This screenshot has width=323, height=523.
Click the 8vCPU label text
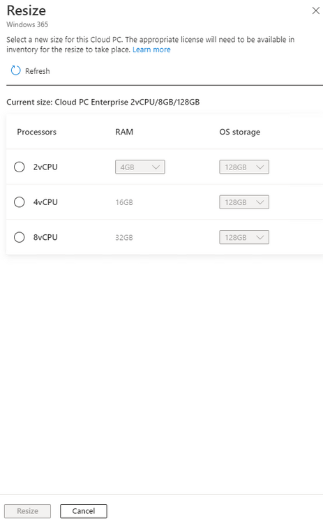[45, 238]
